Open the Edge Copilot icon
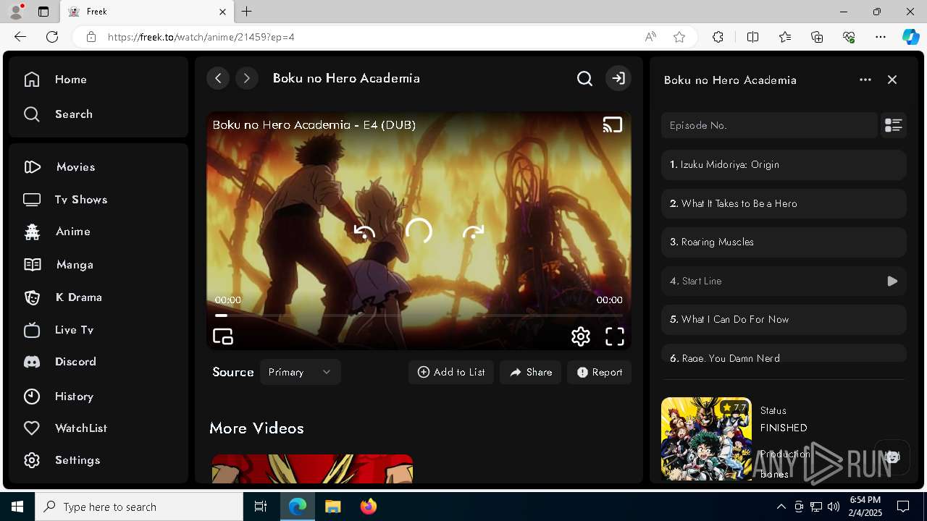 tap(910, 37)
